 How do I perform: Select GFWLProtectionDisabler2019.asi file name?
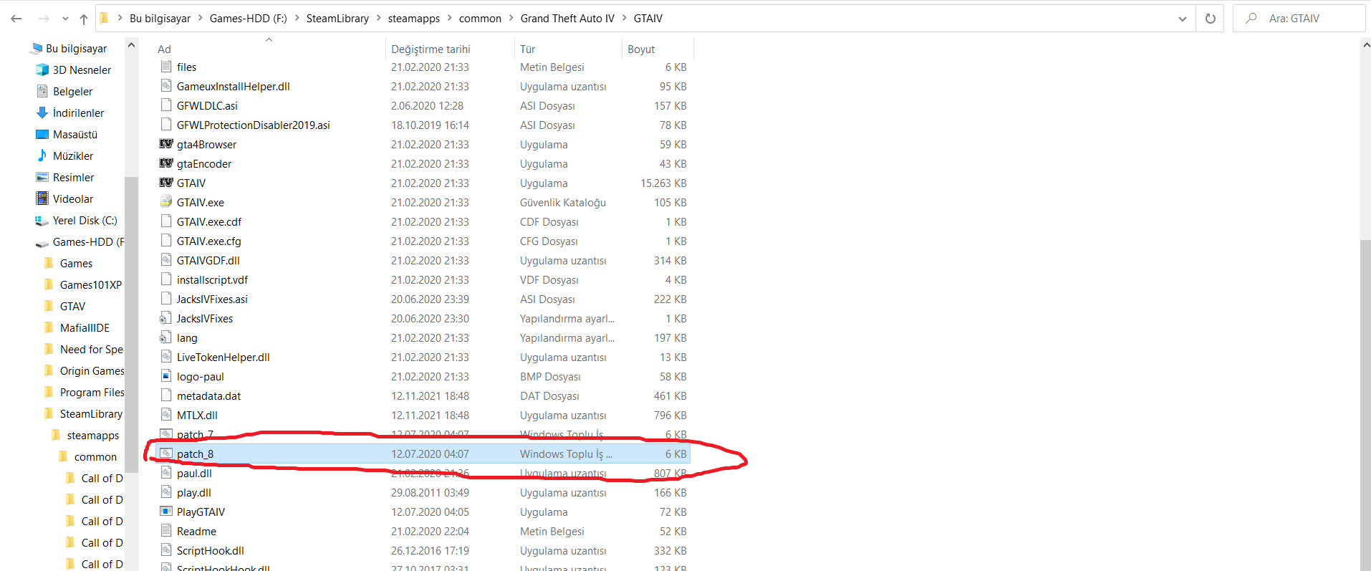tap(254, 125)
